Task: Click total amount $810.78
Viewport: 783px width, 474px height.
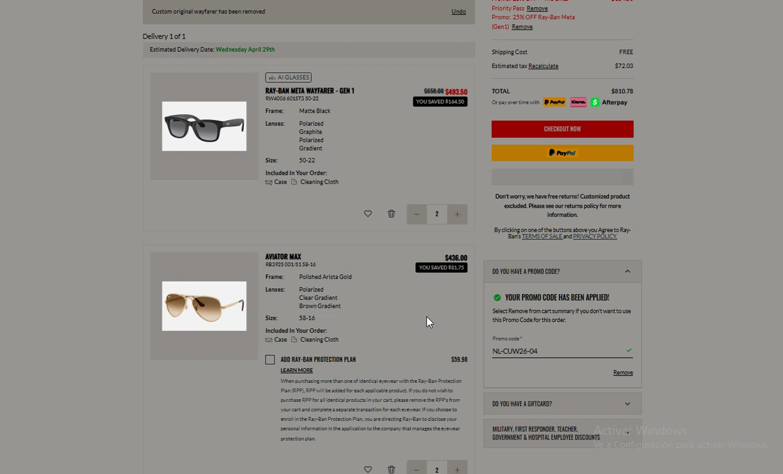Action: [x=622, y=91]
